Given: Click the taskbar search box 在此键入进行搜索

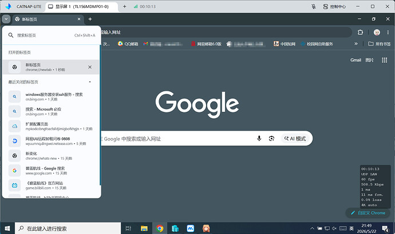Looking at the screenshot, I should coord(68,228).
